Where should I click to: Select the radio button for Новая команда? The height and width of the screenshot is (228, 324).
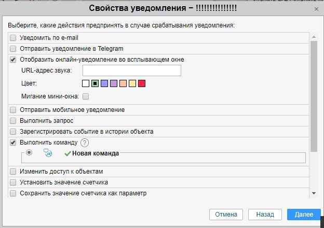pyautogui.click(x=29, y=152)
